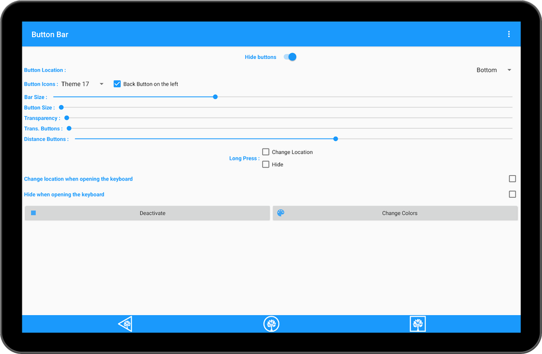
Task: Click the Transparency slider handle
Action: coord(67,118)
